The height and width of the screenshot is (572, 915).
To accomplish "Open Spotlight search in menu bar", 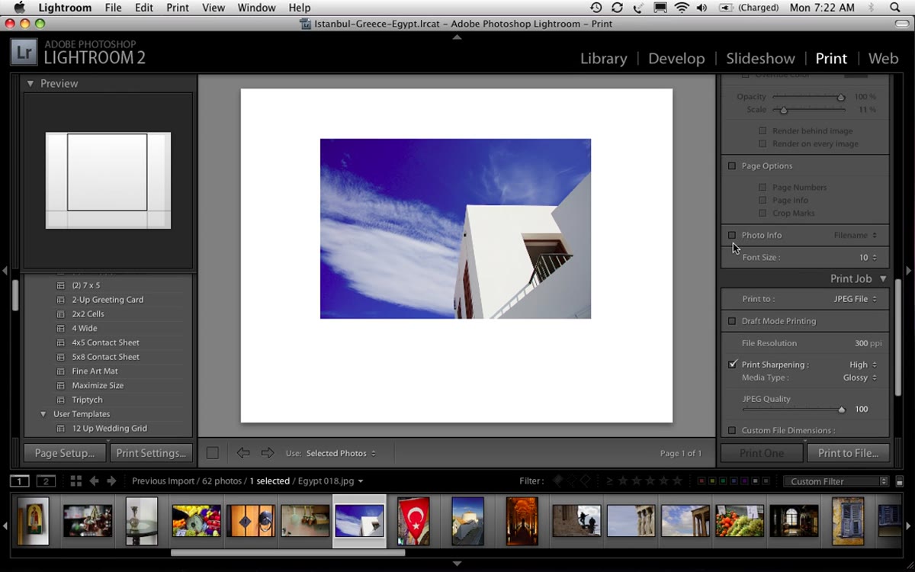I will point(895,8).
